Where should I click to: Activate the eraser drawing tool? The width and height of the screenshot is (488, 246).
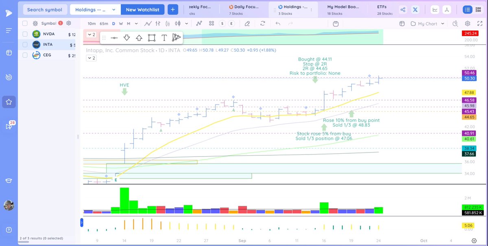coord(247,24)
